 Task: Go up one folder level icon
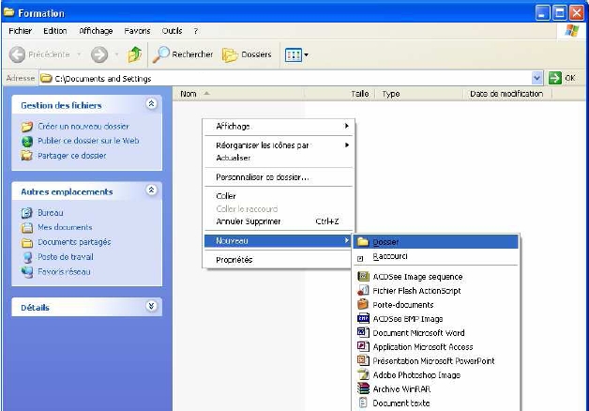[134, 54]
